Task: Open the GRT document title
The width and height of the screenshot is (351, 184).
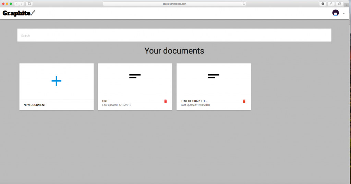Action: click(x=105, y=101)
